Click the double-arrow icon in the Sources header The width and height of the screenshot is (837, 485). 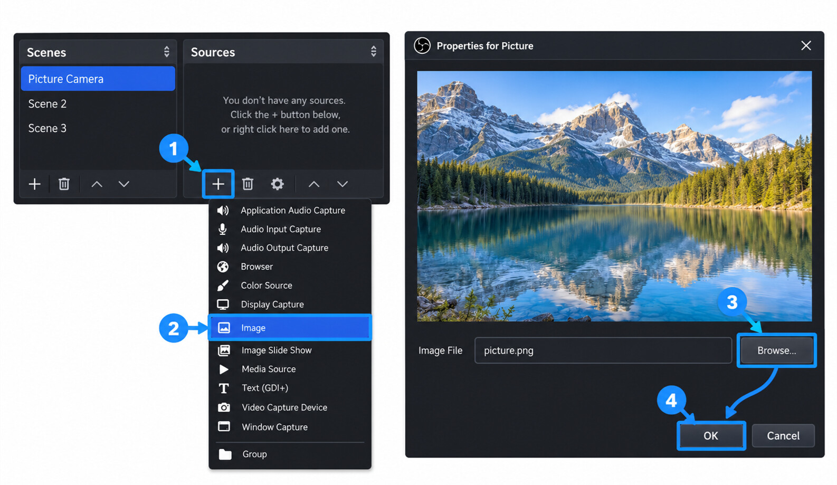click(374, 52)
